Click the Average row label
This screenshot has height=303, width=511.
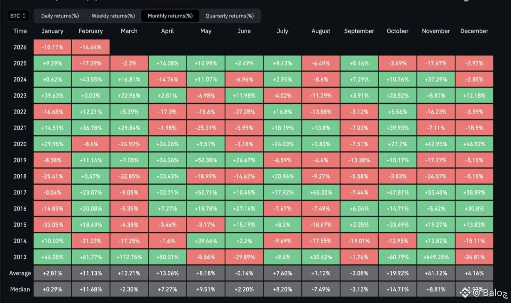click(x=20, y=273)
